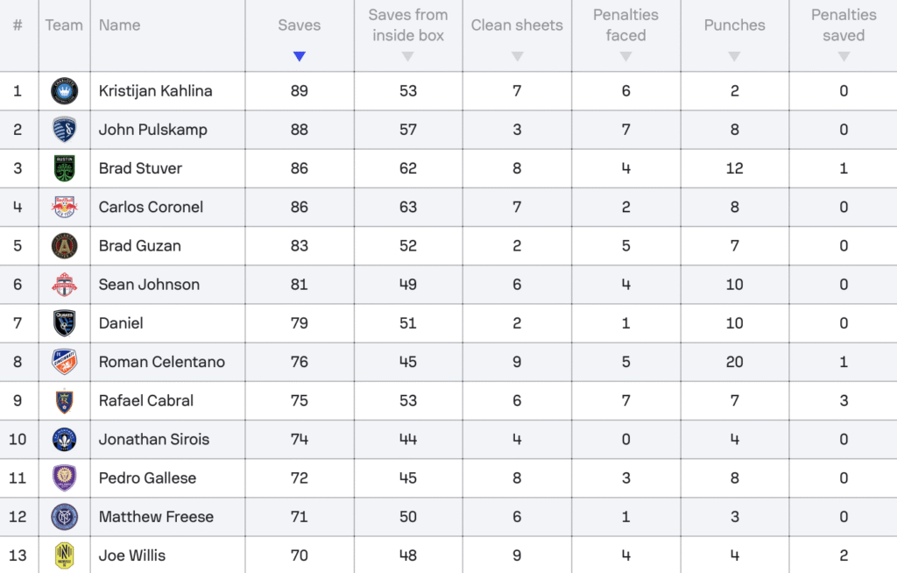Open player Roman Celentano
The image size is (897, 573).
tap(162, 362)
